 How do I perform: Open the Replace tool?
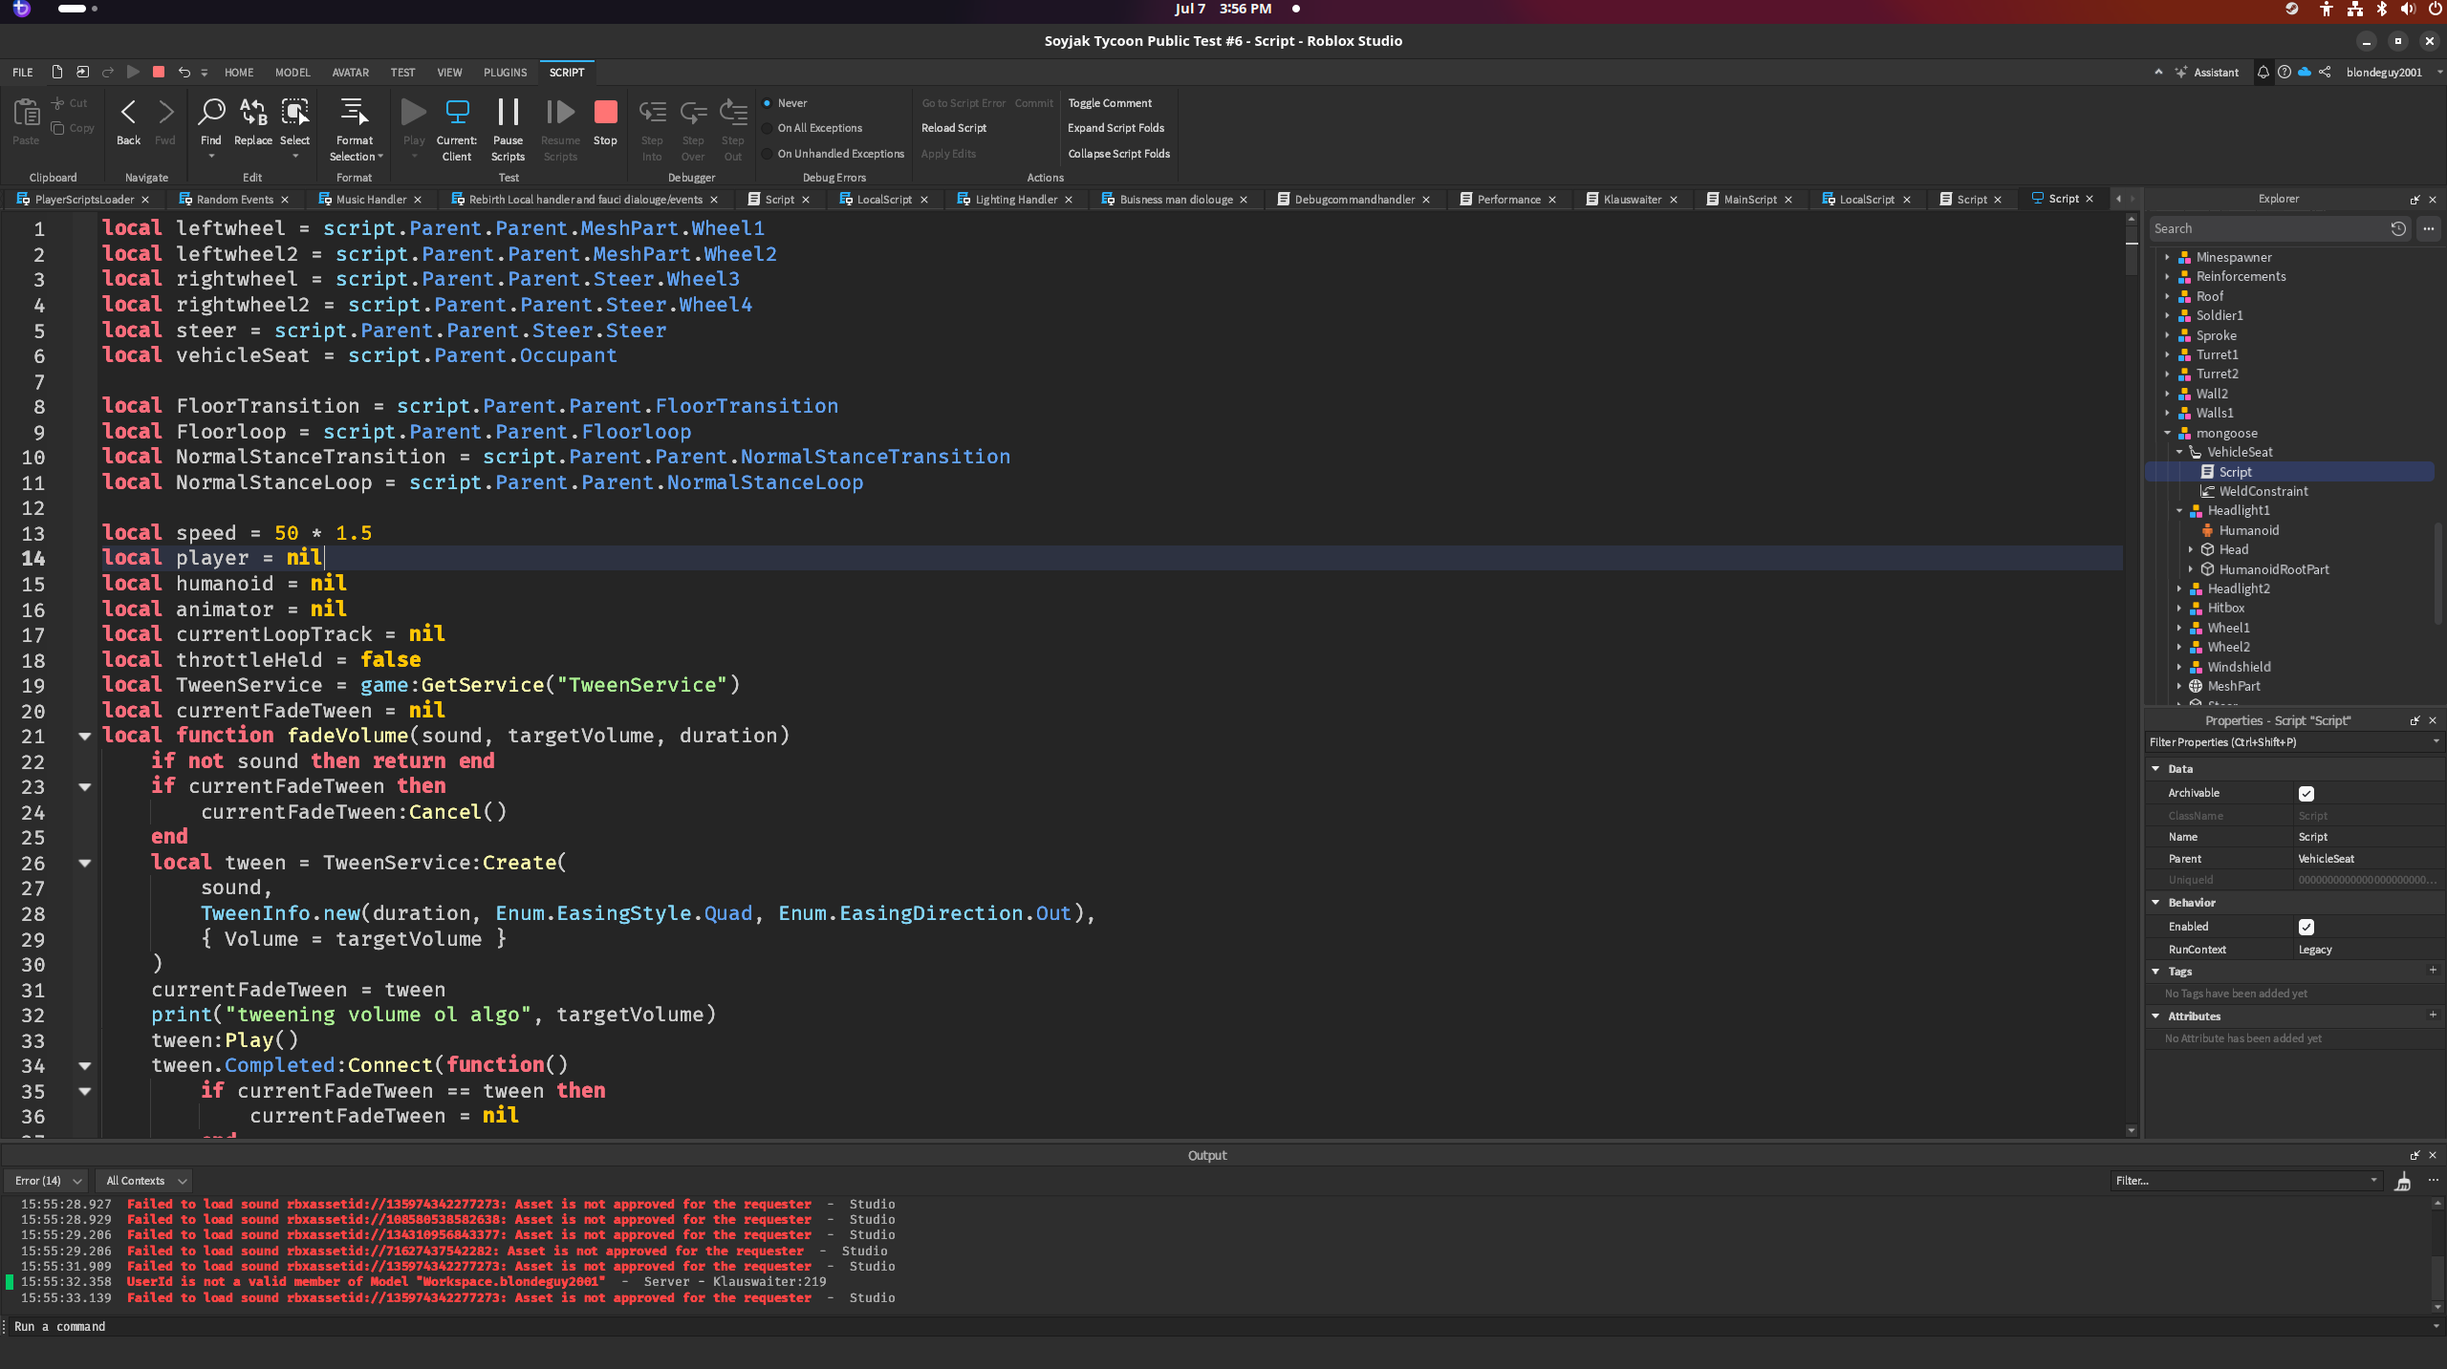(x=252, y=122)
